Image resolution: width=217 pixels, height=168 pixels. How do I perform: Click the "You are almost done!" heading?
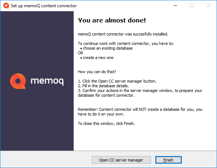pos(112,20)
